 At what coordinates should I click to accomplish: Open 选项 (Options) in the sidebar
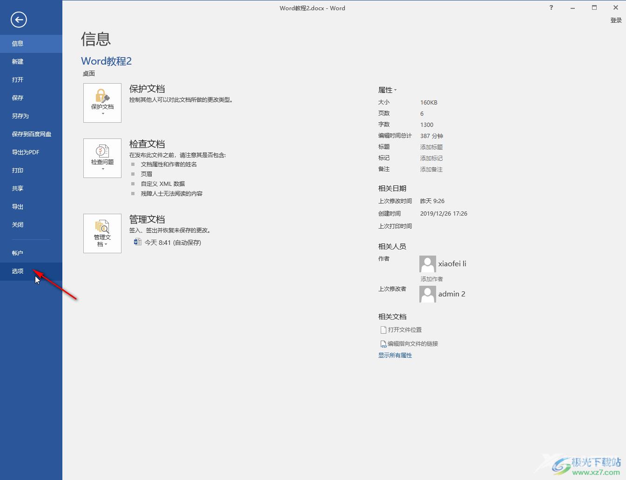(x=31, y=271)
